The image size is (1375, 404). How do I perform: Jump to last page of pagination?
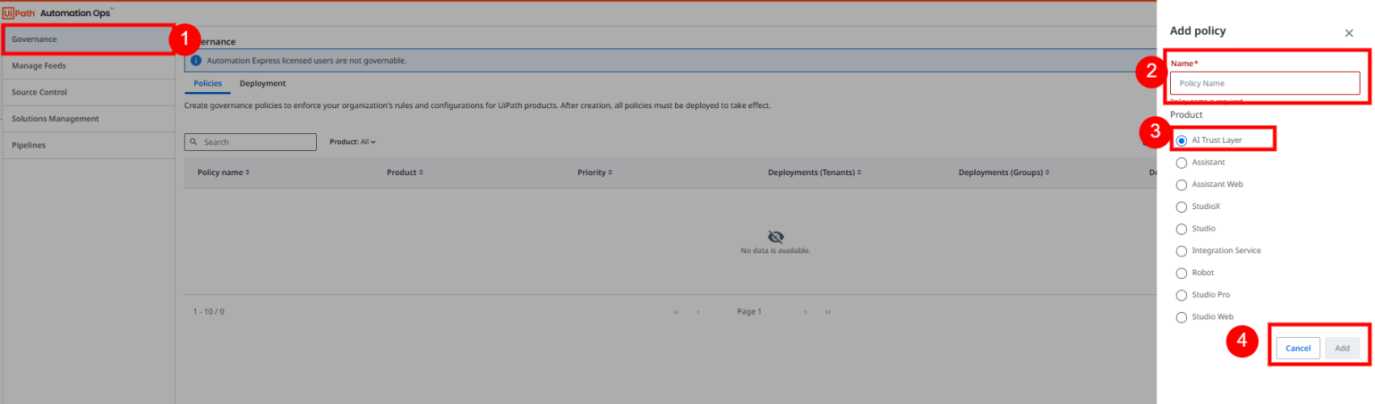pyautogui.click(x=828, y=312)
